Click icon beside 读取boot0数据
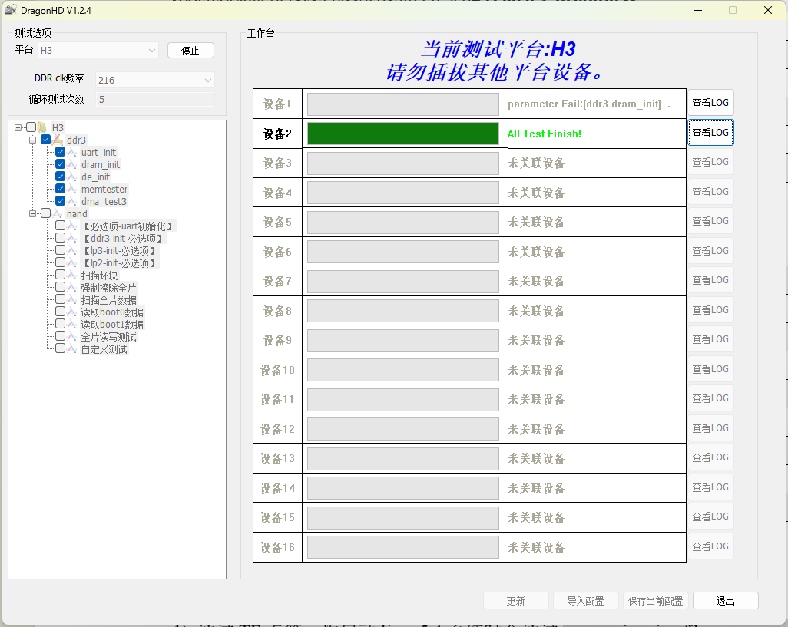This screenshot has height=627, width=788. point(72,312)
